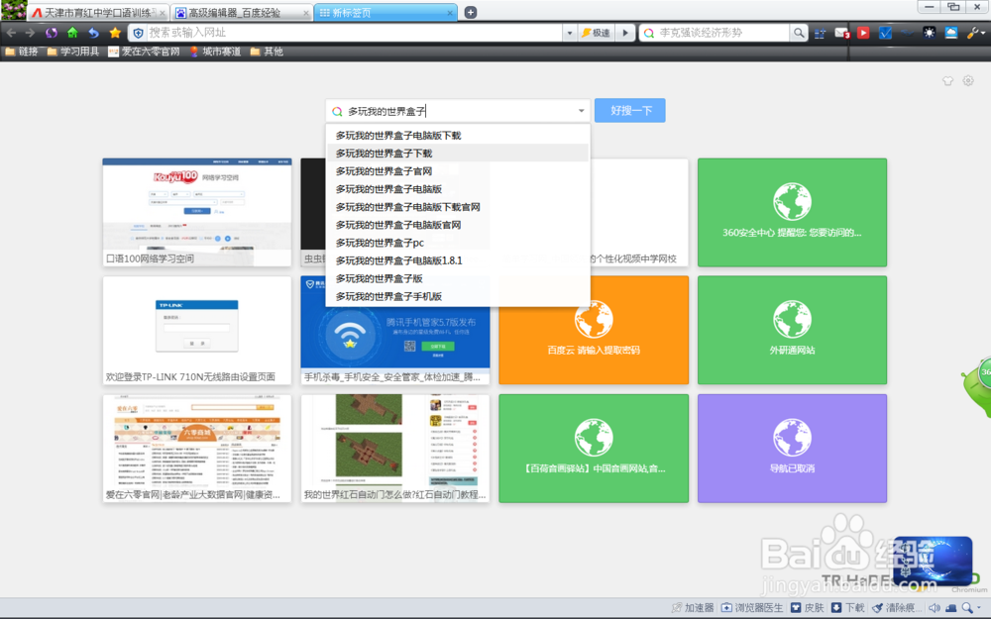Go forward with the forward arrow

pos(30,33)
